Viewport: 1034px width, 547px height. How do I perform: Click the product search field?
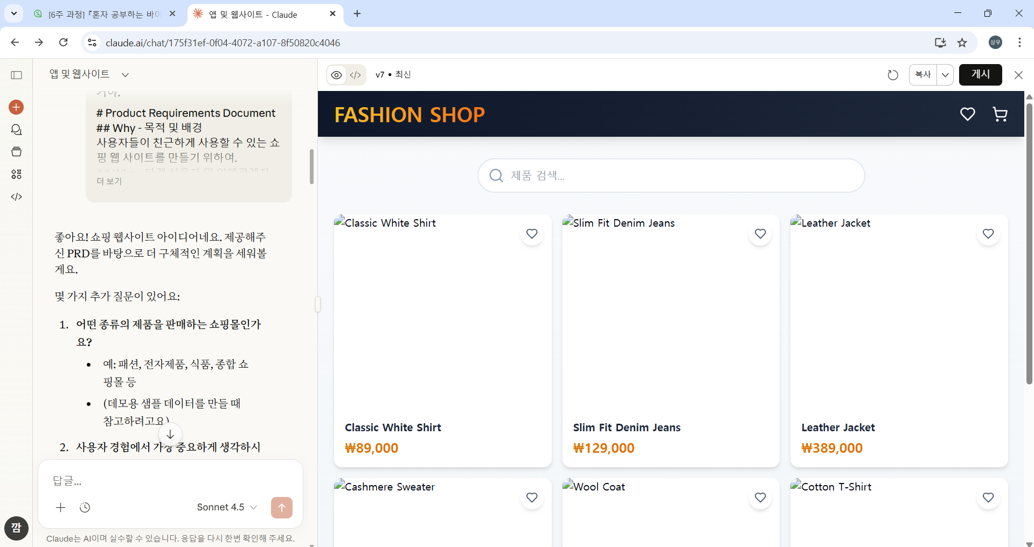coord(671,176)
